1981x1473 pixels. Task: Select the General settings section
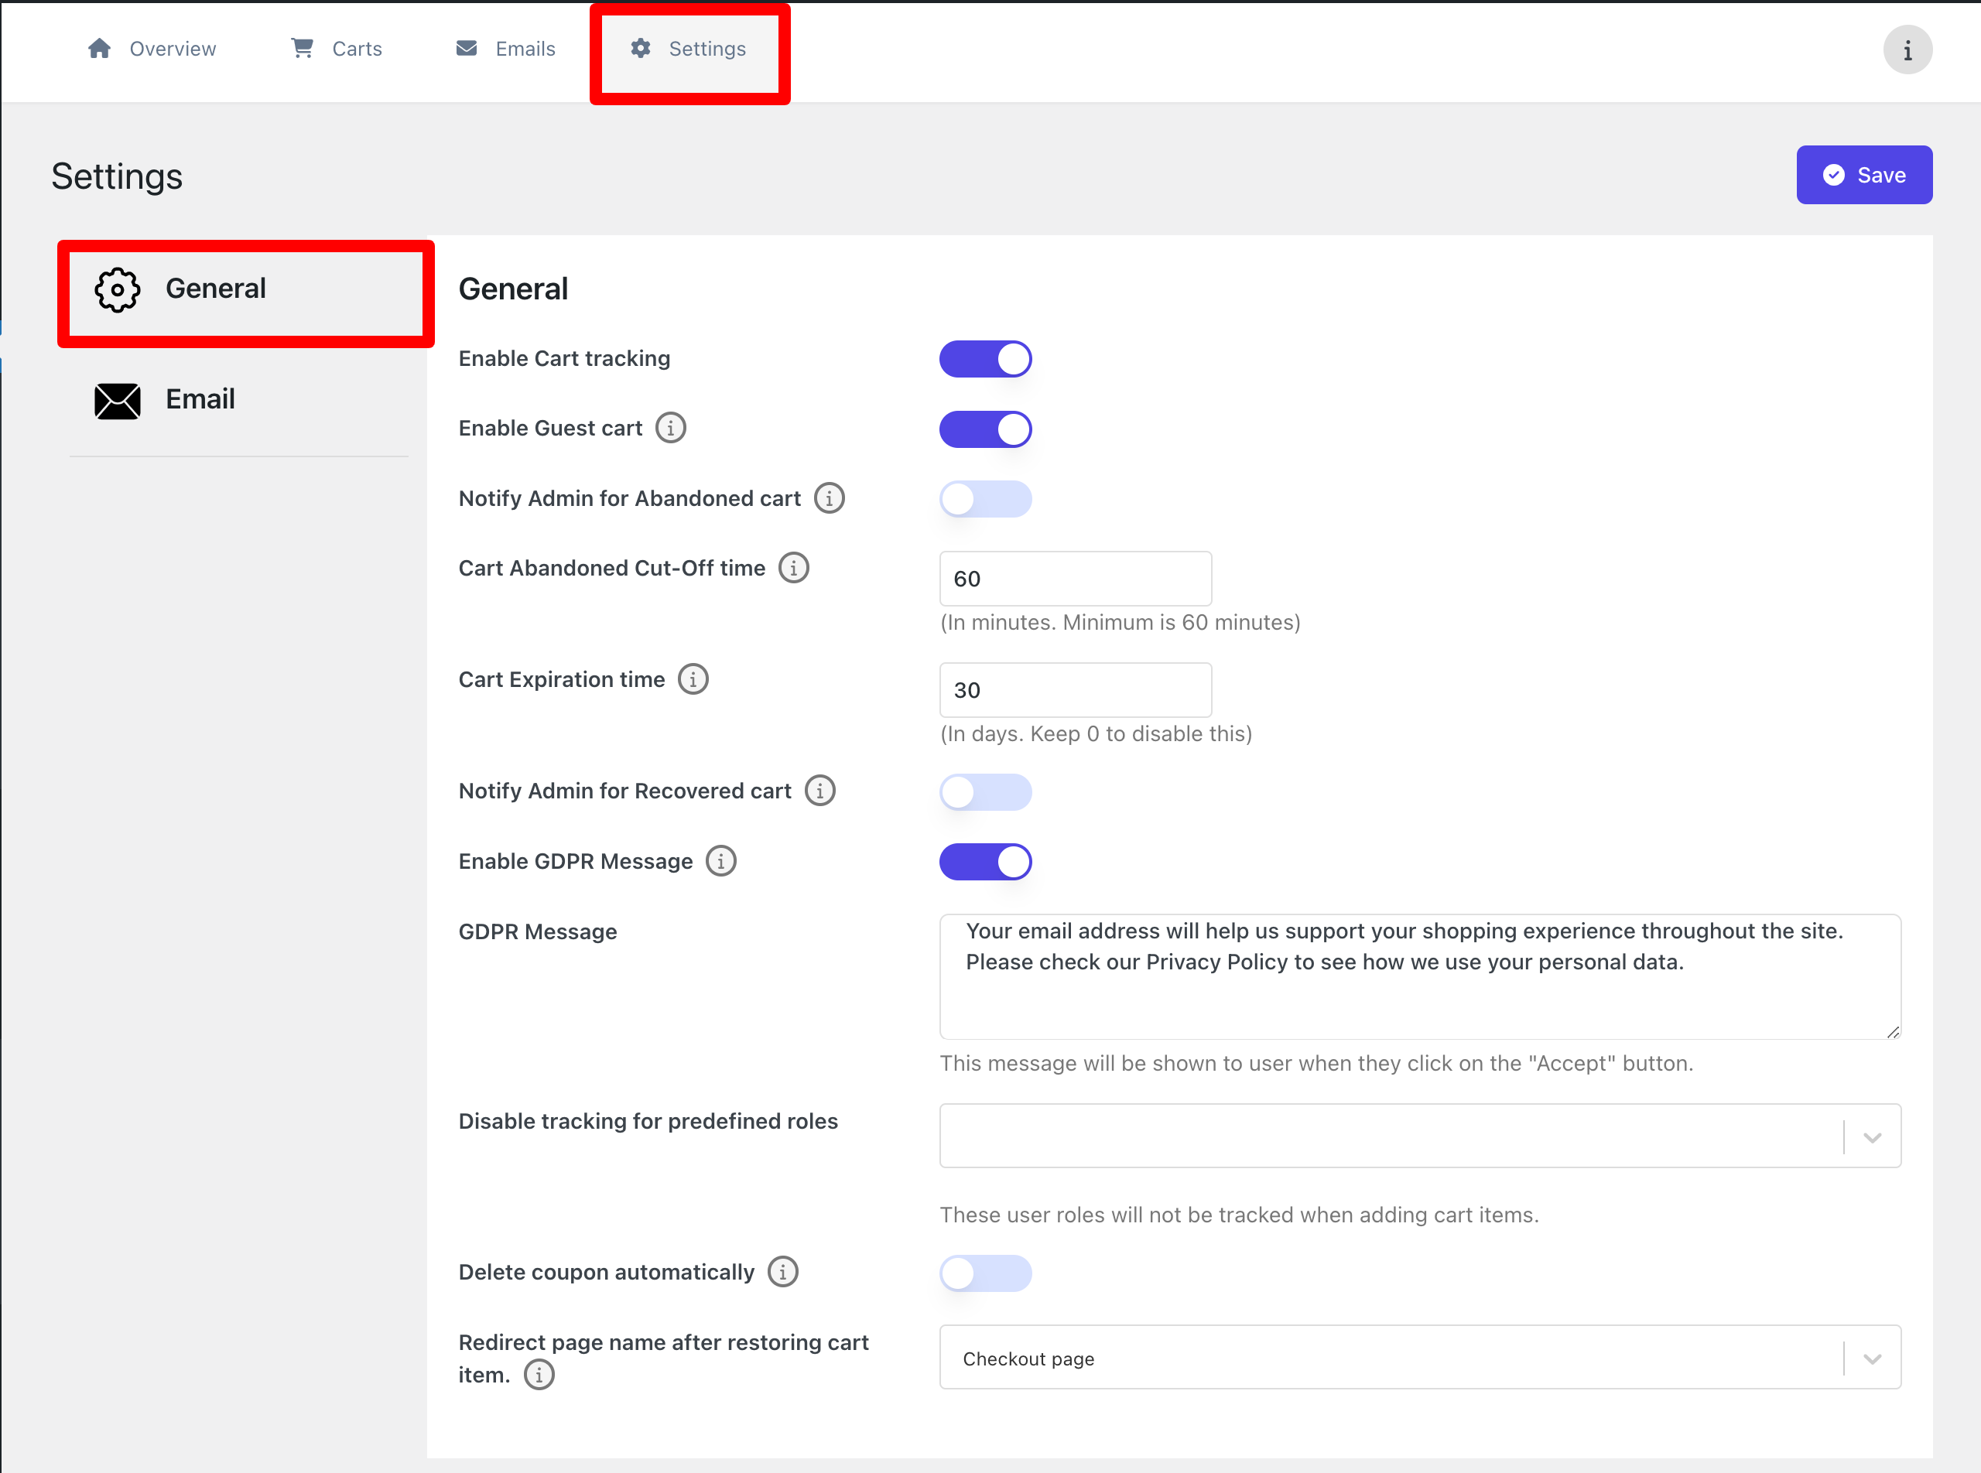(x=215, y=288)
